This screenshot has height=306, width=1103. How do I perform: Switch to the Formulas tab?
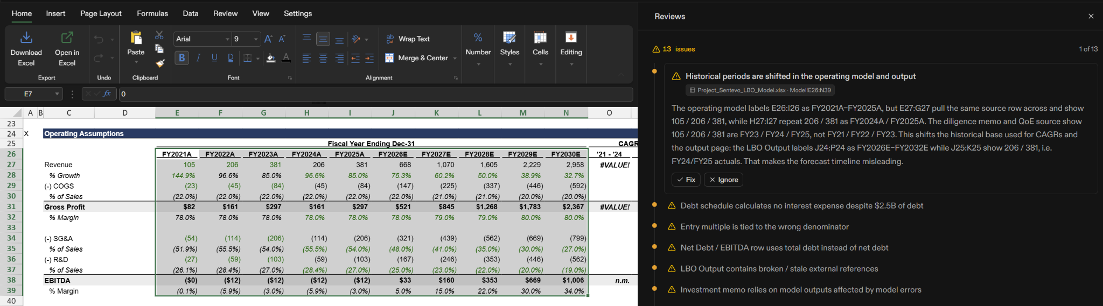[x=152, y=13]
